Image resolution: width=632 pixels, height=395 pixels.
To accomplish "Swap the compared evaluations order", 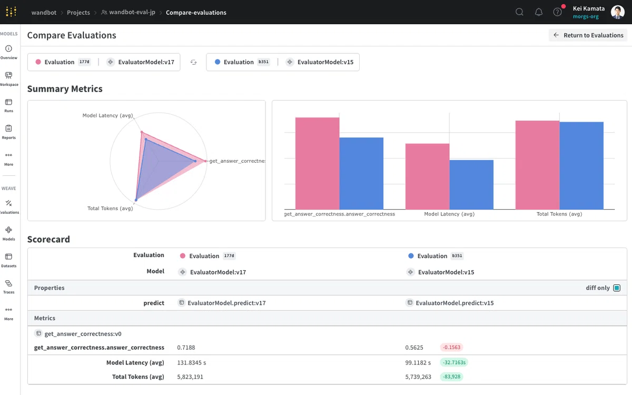I will pyautogui.click(x=193, y=62).
